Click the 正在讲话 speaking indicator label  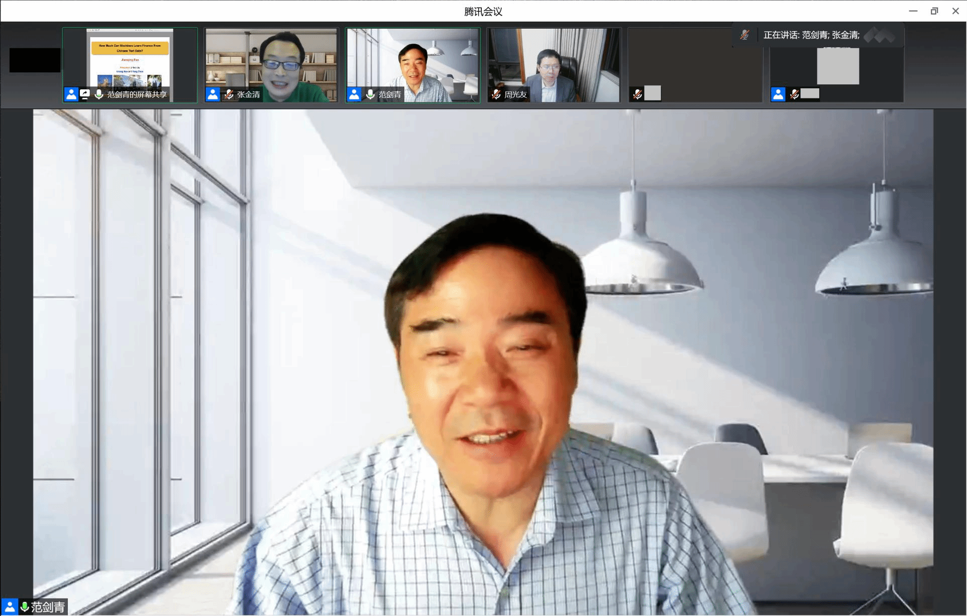811,35
